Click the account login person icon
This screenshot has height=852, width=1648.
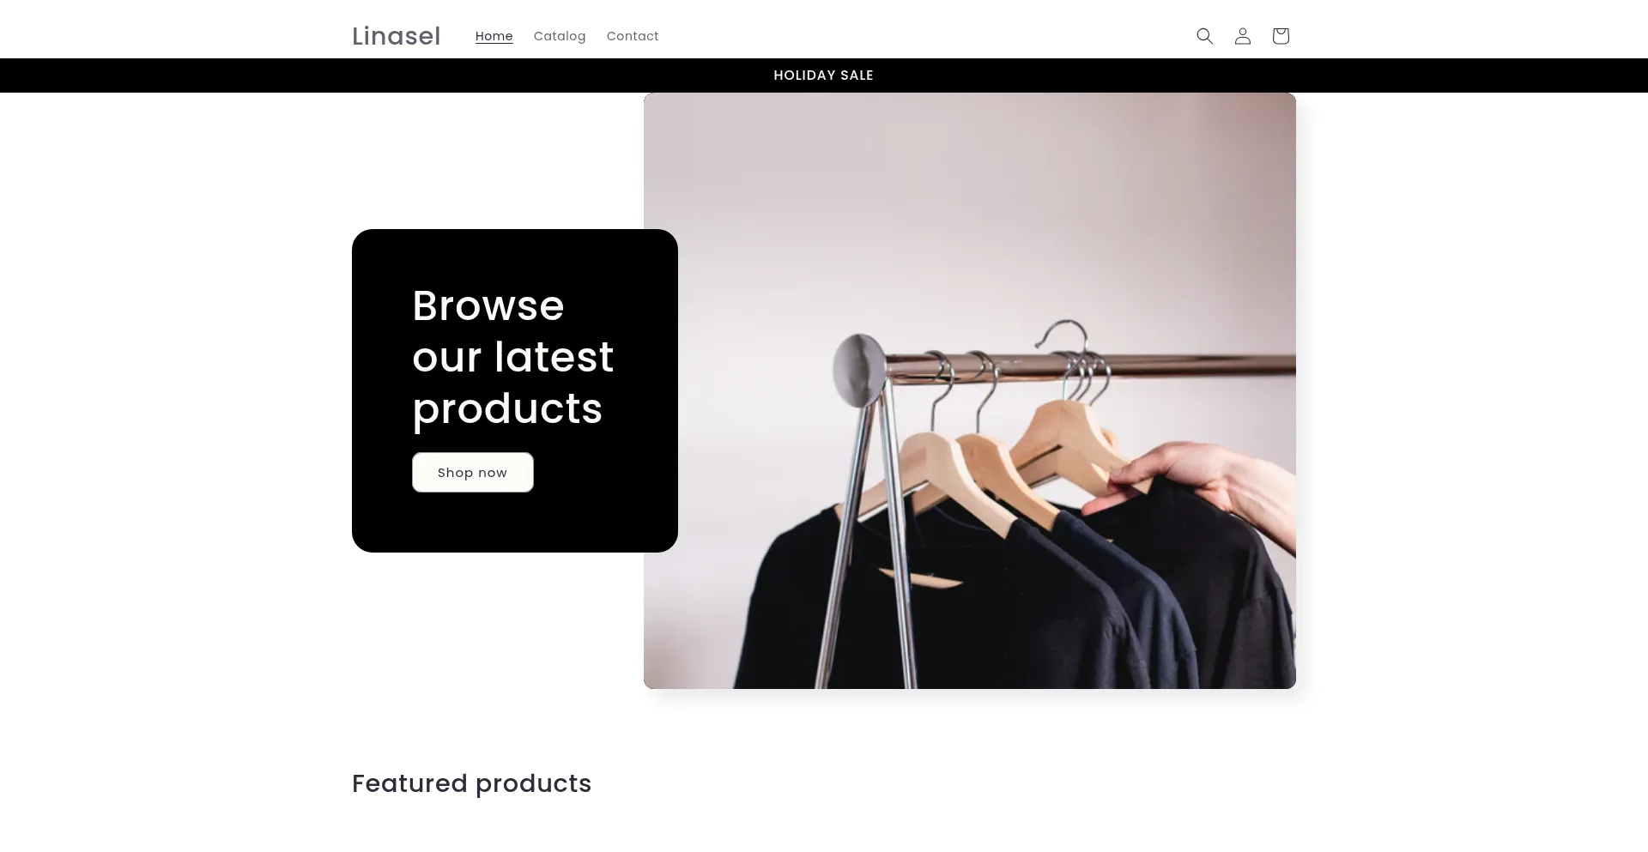(1242, 36)
